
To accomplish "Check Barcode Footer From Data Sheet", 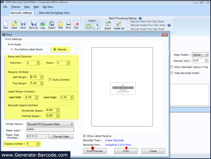I will tap(128, 29).
